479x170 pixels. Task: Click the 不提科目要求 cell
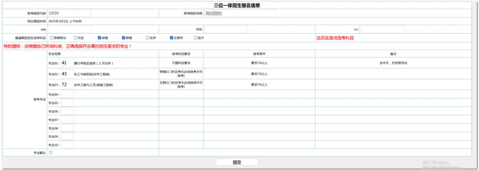pos(181,63)
